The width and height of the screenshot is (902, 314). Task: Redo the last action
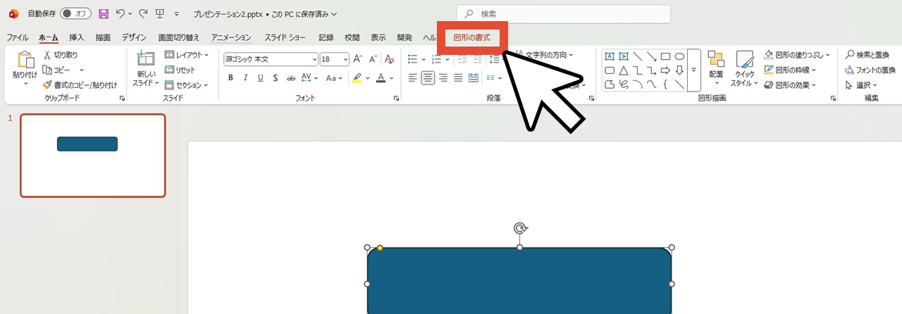click(x=143, y=13)
